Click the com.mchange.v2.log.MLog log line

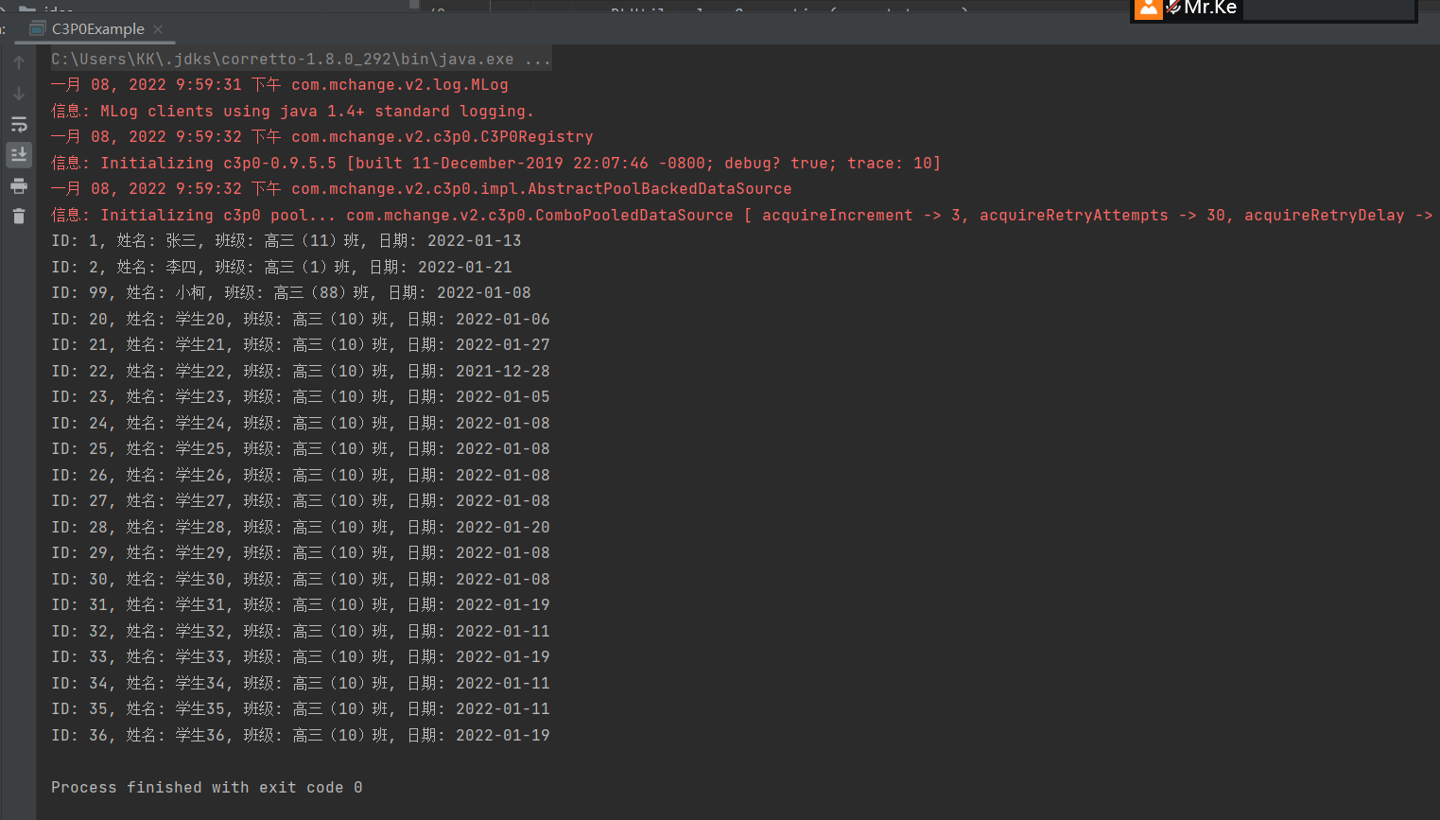[x=280, y=85]
